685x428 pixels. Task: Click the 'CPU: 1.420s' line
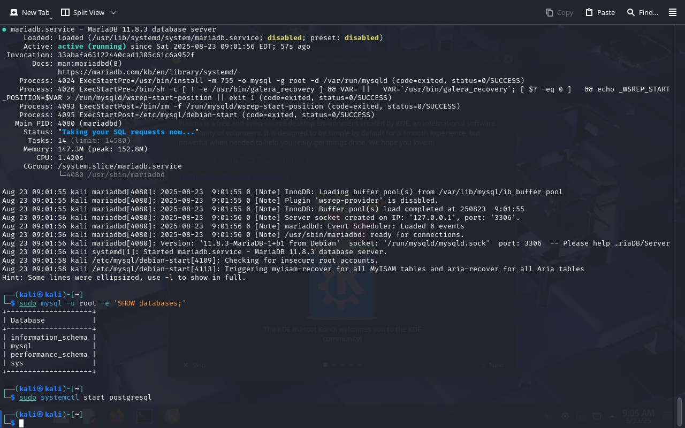pos(60,158)
